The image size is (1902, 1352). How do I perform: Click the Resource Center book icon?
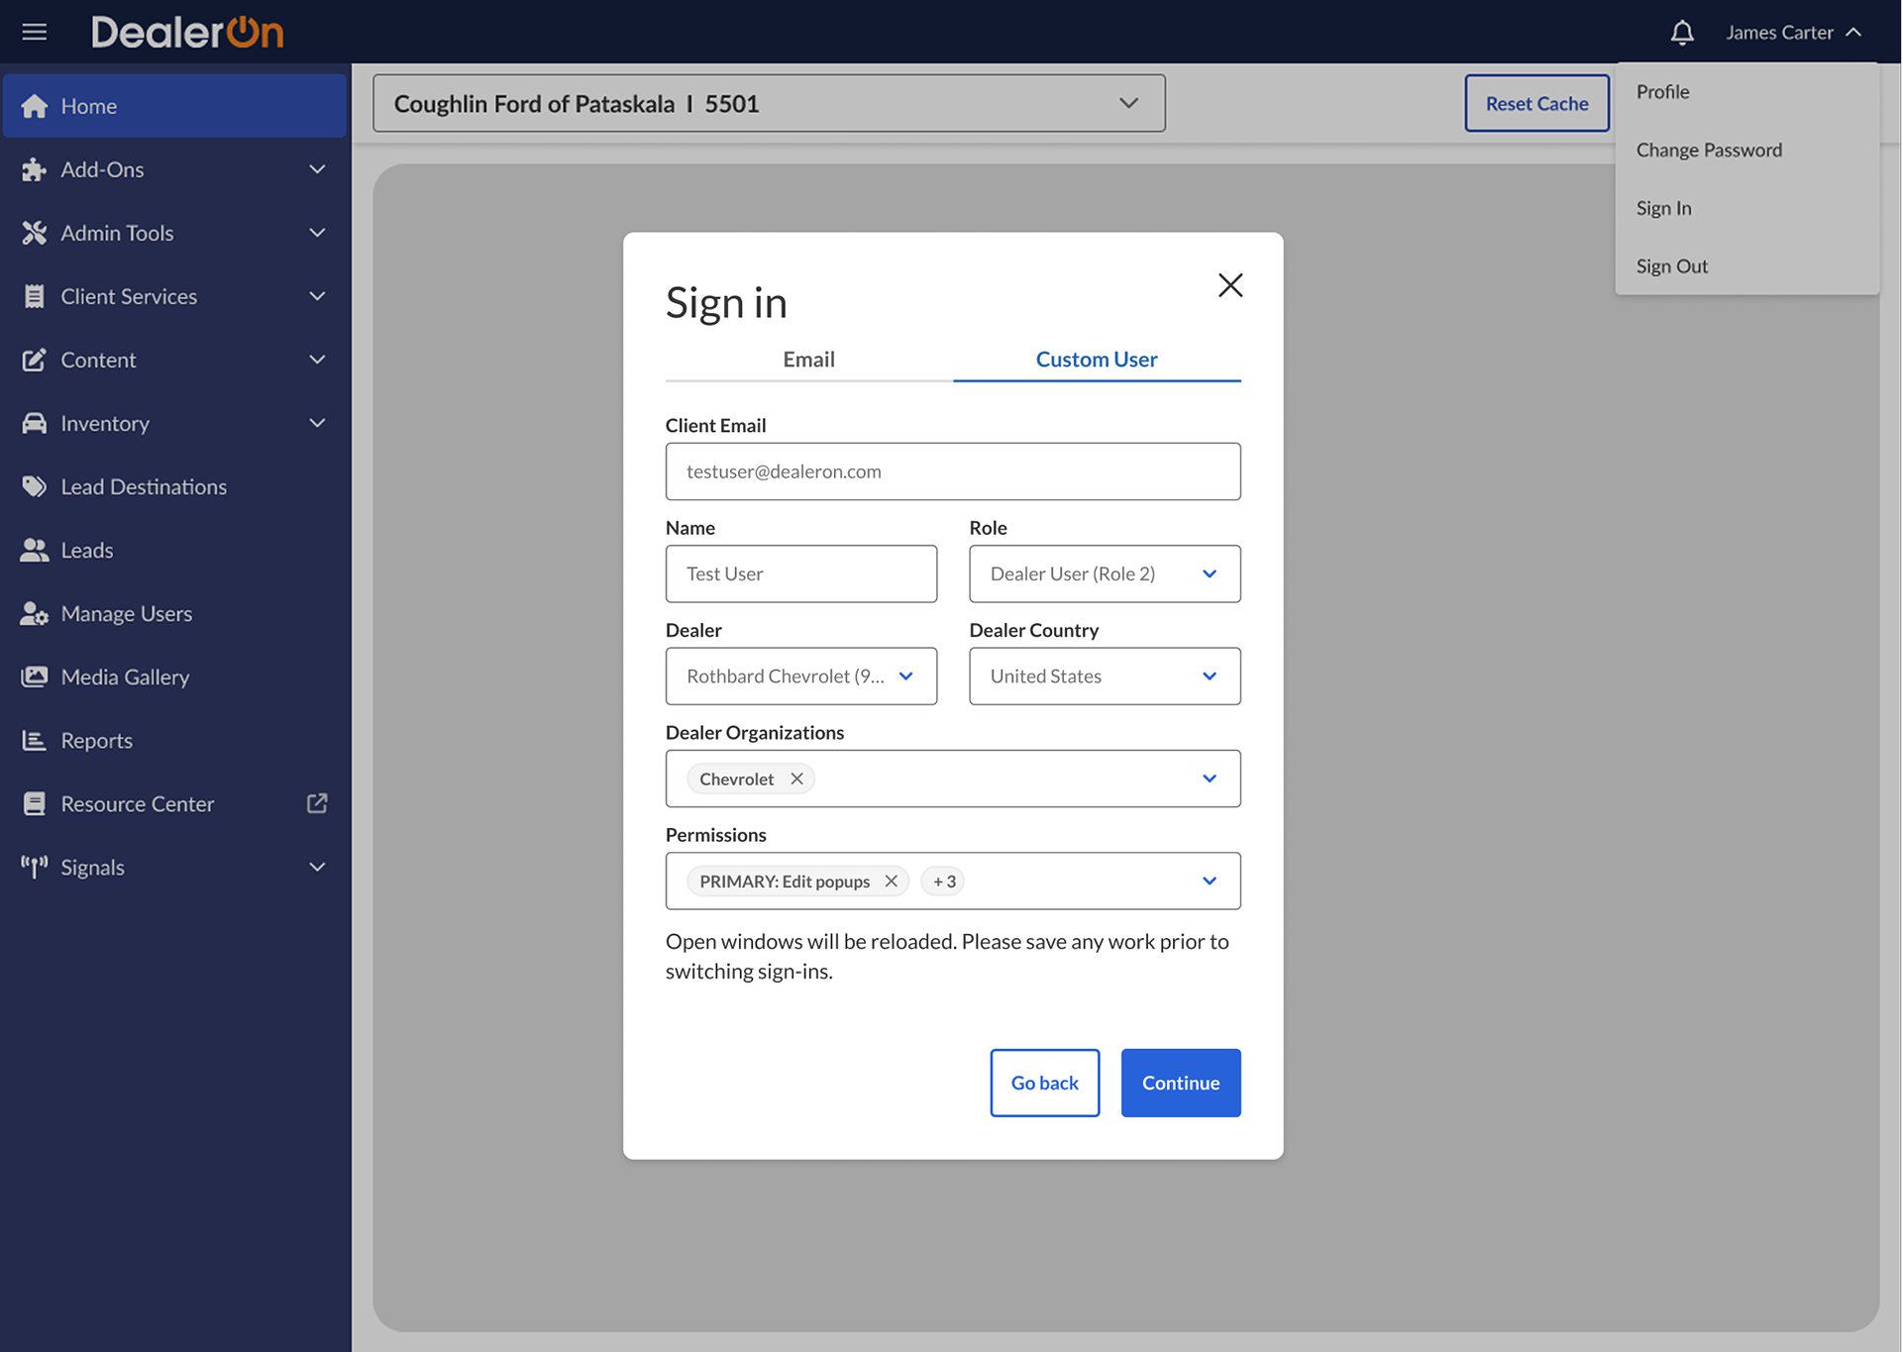pyautogui.click(x=35, y=803)
